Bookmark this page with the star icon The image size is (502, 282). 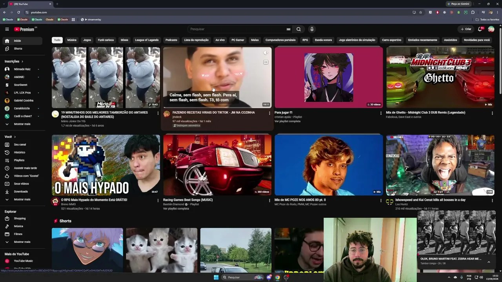tap(420, 12)
